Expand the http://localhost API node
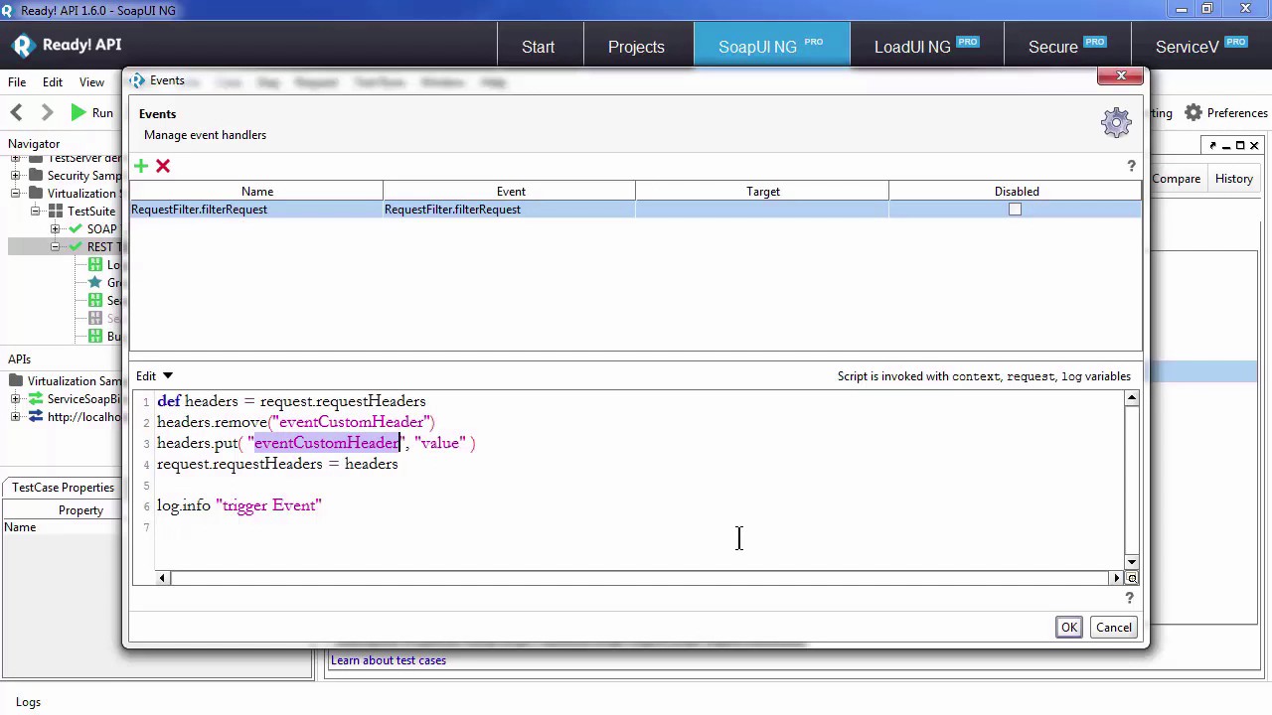Image resolution: width=1272 pixels, height=715 pixels. 16,417
